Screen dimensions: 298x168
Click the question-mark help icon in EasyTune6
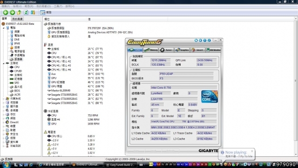[x=205, y=41]
